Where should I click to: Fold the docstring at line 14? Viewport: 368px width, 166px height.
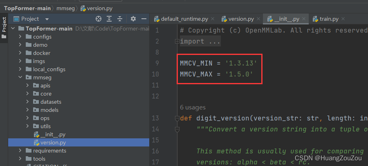coord(177,129)
